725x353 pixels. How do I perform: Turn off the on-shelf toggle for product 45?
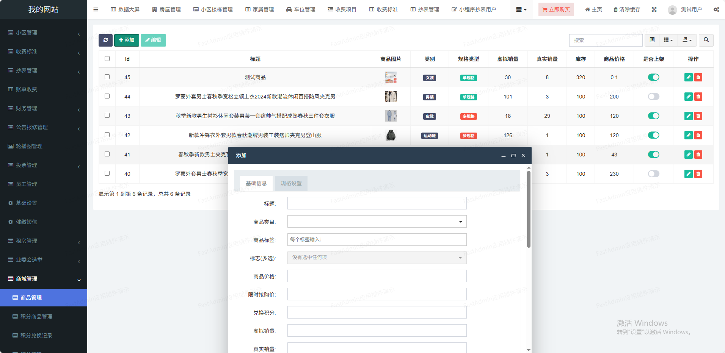click(653, 77)
